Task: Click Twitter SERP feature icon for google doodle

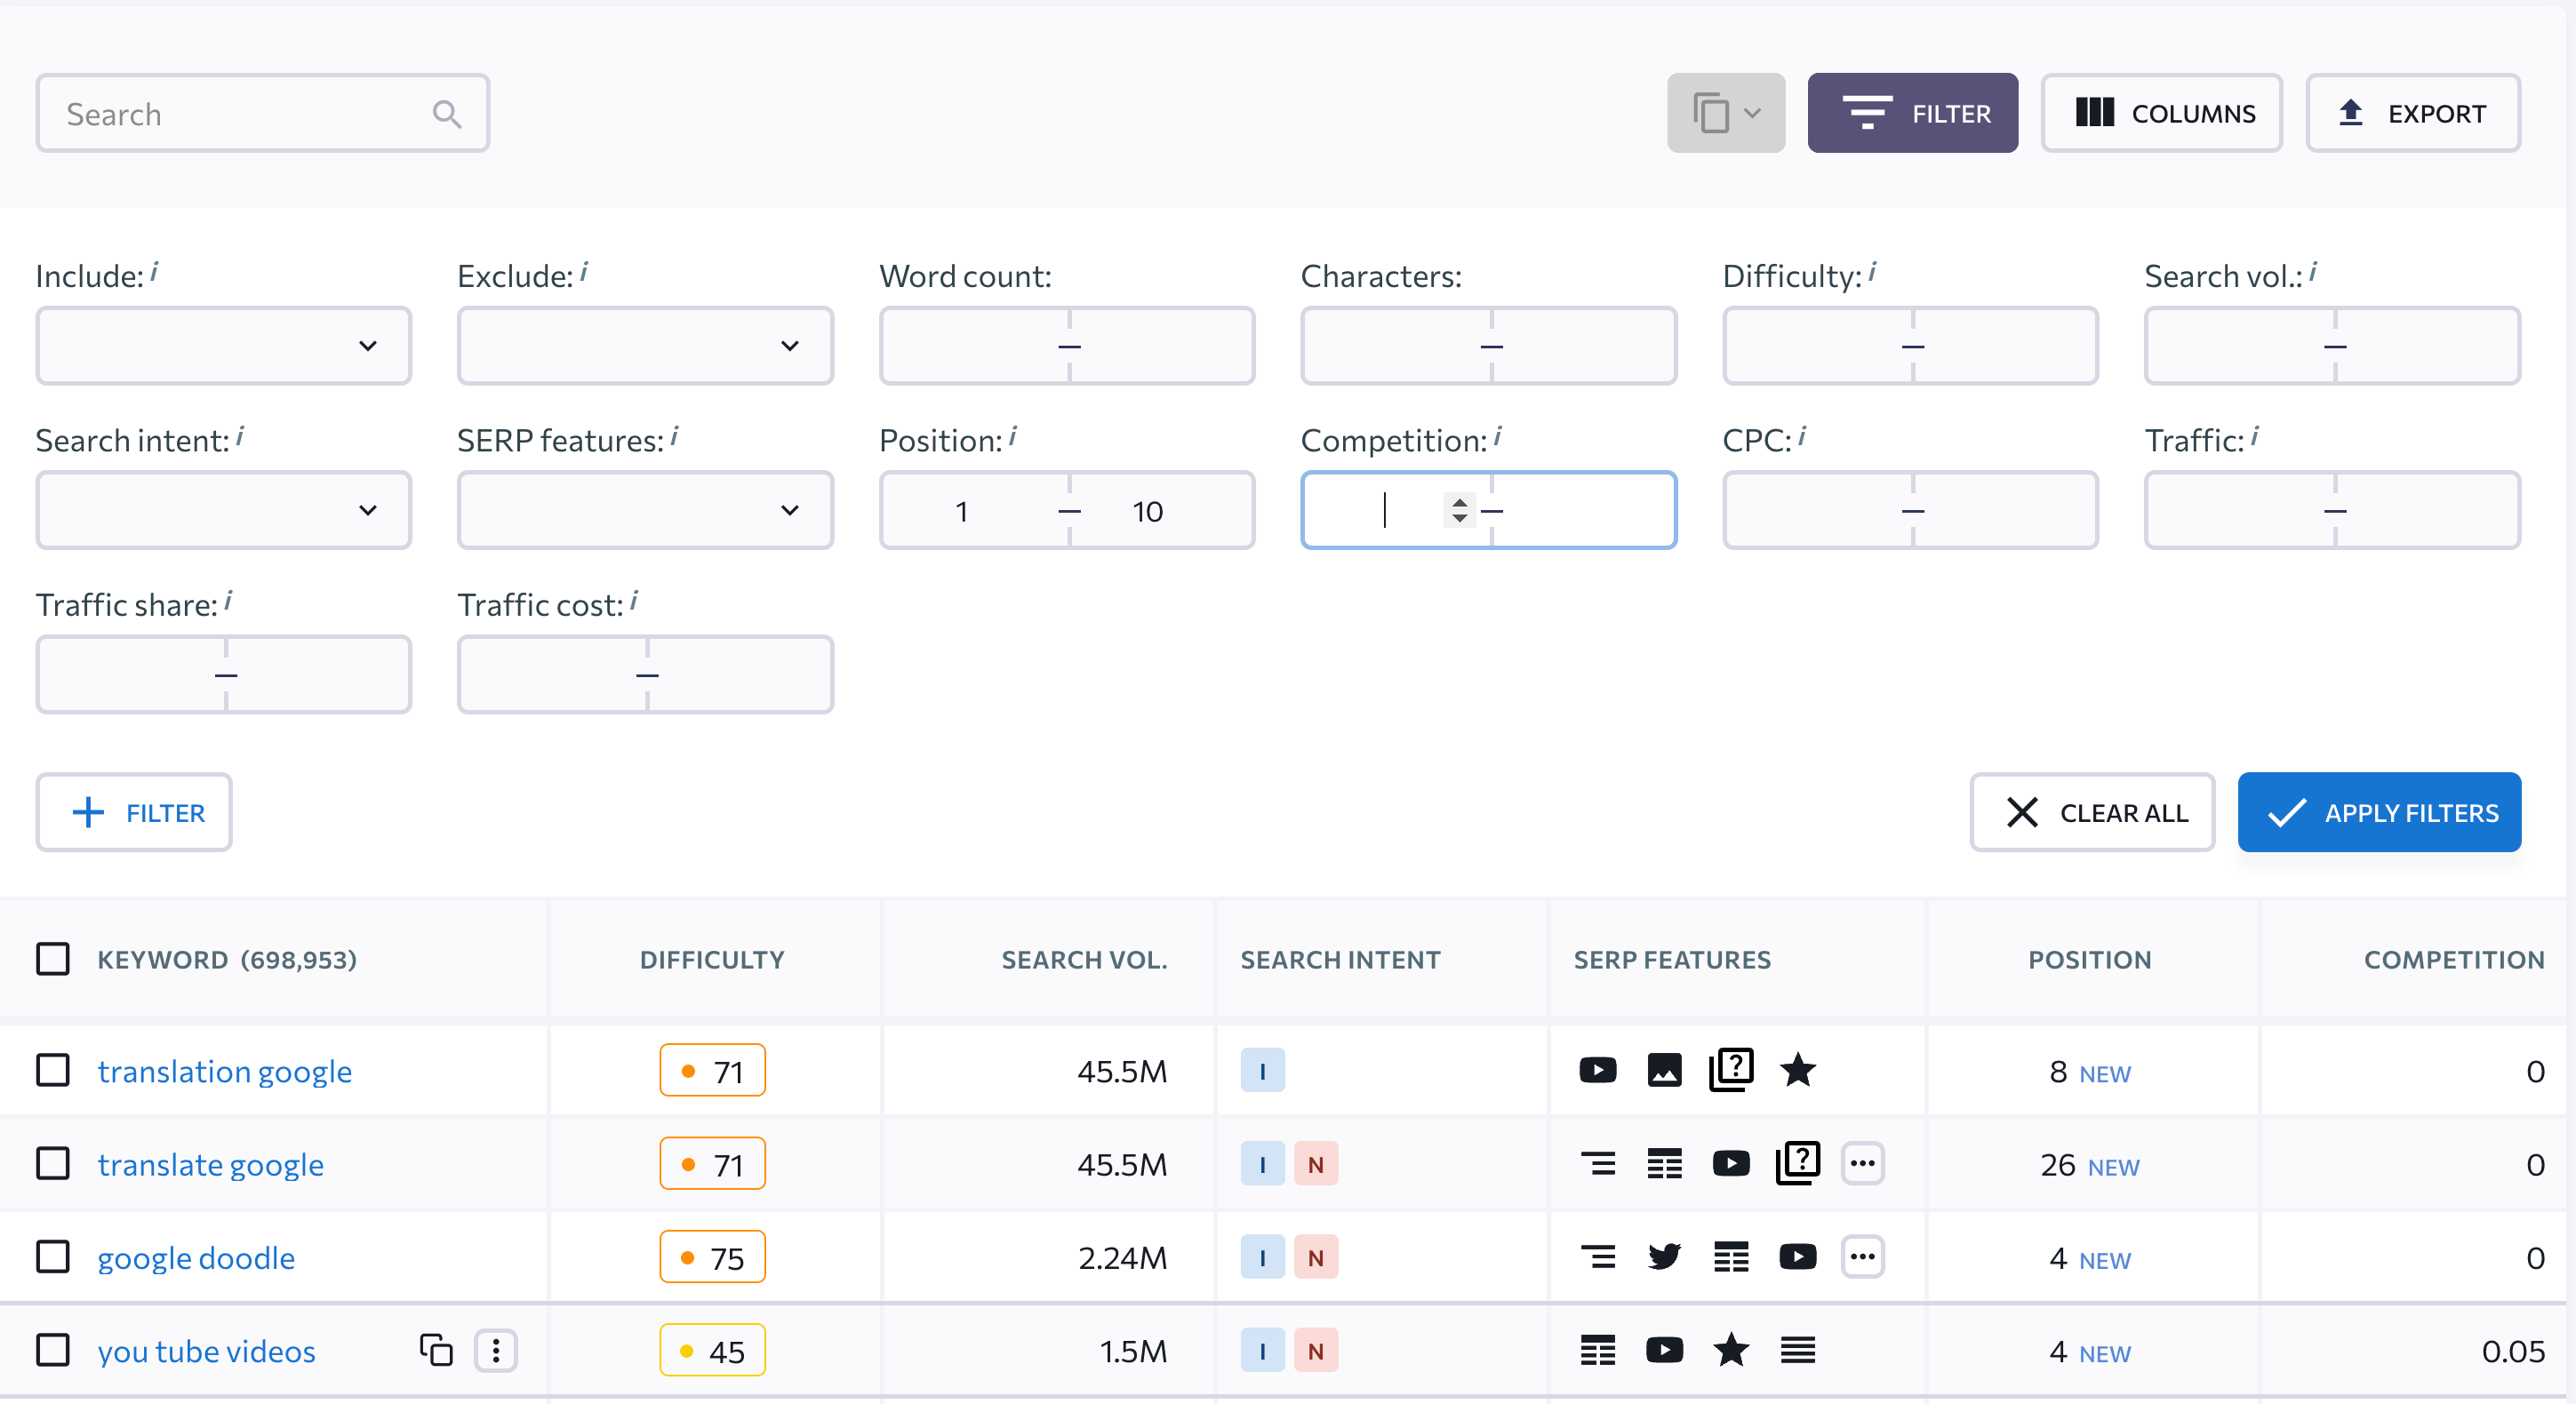Action: pyautogui.click(x=1664, y=1257)
